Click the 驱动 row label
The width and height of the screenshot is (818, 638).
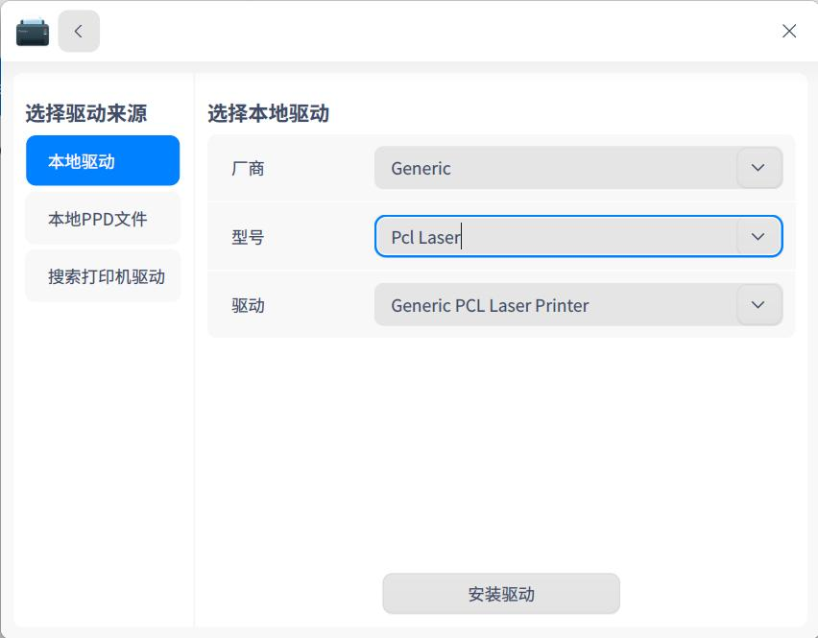[x=248, y=305]
